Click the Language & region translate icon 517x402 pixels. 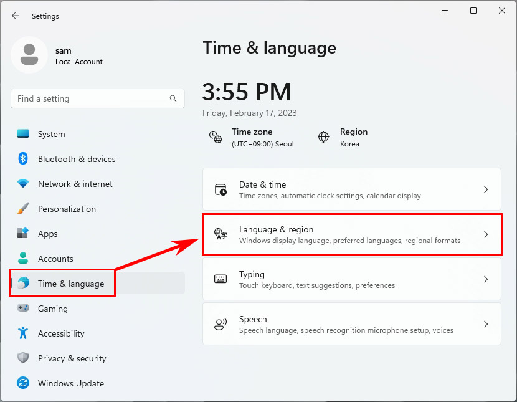pyautogui.click(x=219, y=234)
